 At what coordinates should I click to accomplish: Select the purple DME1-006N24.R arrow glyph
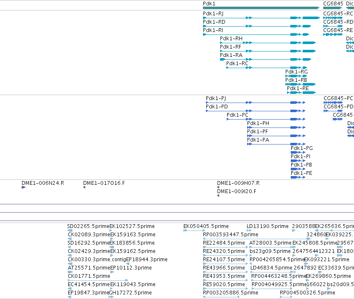click(x=23, y=187)
